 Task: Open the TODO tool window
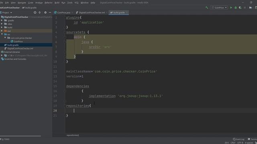point(5,139)
